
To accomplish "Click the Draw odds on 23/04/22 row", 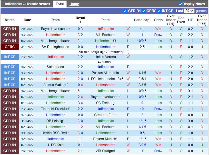I will tap(158, 109).
